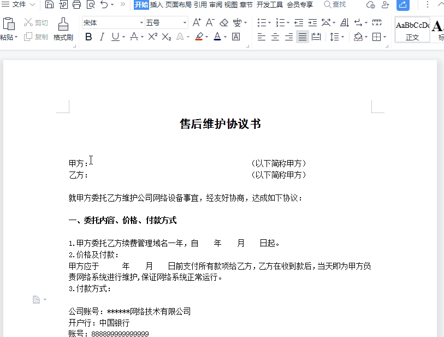Click the 查找 search box
This screenshot has height=337, width=444.
[x=335, y=4]
